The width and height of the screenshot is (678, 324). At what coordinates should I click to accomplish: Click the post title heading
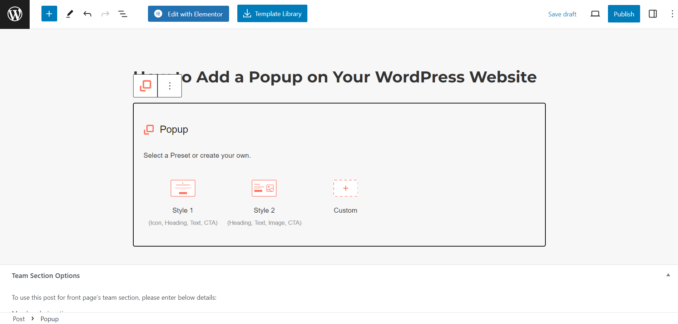click(x=335, y=77)
